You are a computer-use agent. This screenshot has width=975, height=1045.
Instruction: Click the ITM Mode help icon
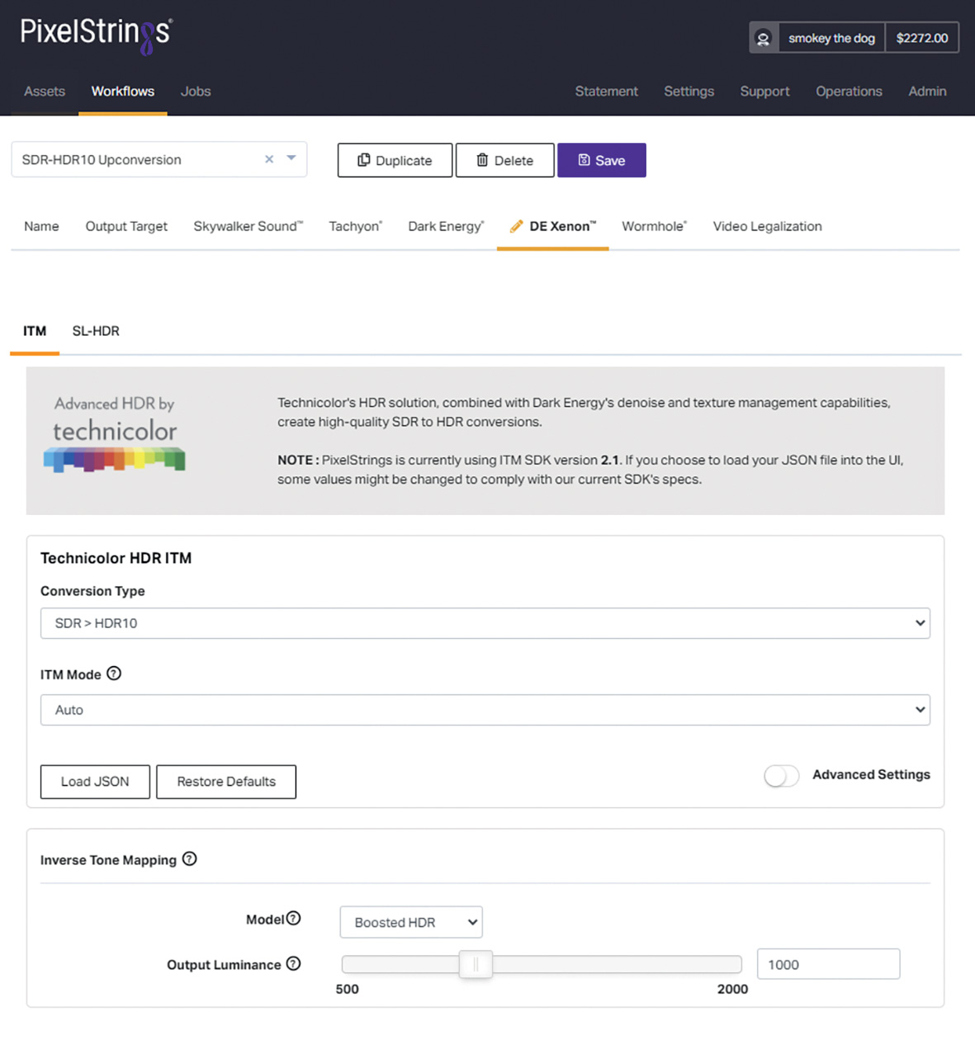coord(114,674)
